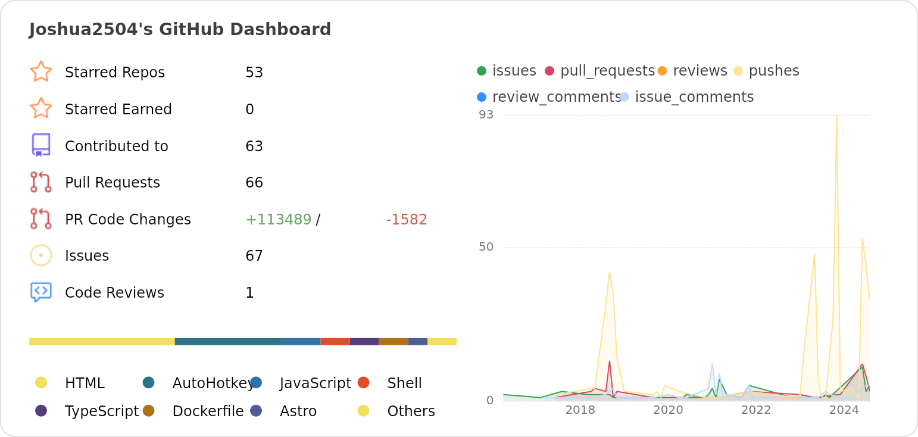This screenshot has width=918, height=437.
Task: Click the teal AutoHotkey segment of language bar
Action: (228, 342)
